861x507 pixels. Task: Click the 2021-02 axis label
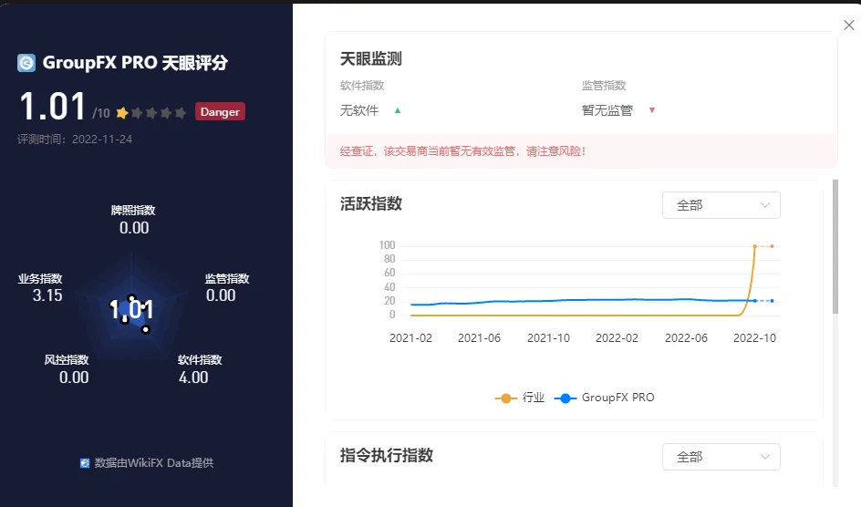tap(410, 338)
